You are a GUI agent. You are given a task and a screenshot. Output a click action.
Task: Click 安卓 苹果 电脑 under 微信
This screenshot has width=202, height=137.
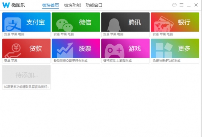(64, 34)
